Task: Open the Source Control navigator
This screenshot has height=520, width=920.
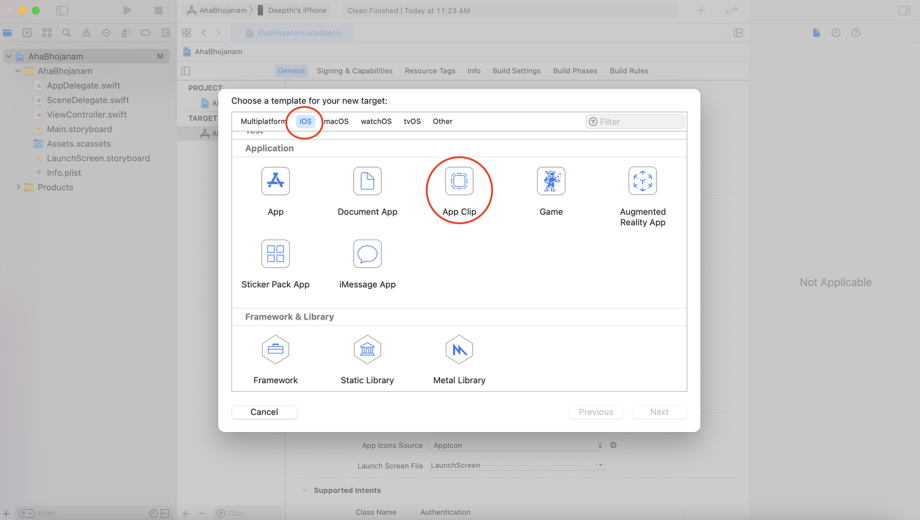Action: [27, 33]
